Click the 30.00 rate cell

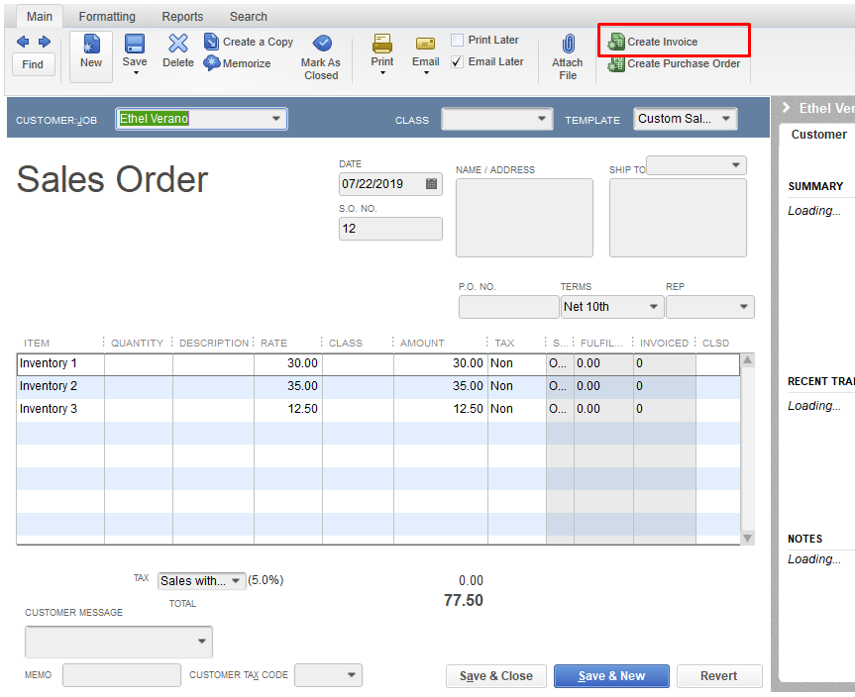(288, 363)
